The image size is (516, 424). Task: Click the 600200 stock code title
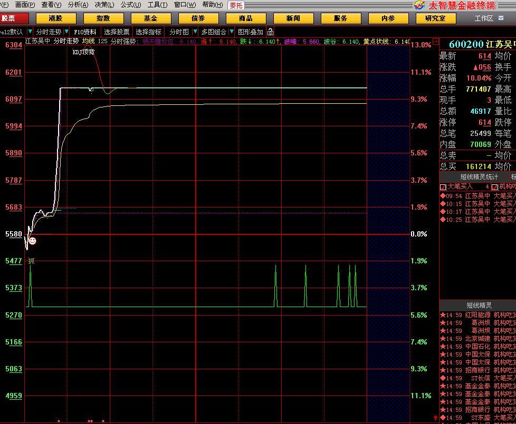tap(466, 44)
